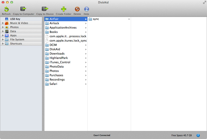Select the ApplicationArchives folder name
The image size is (207, 139).
[63, 28]
